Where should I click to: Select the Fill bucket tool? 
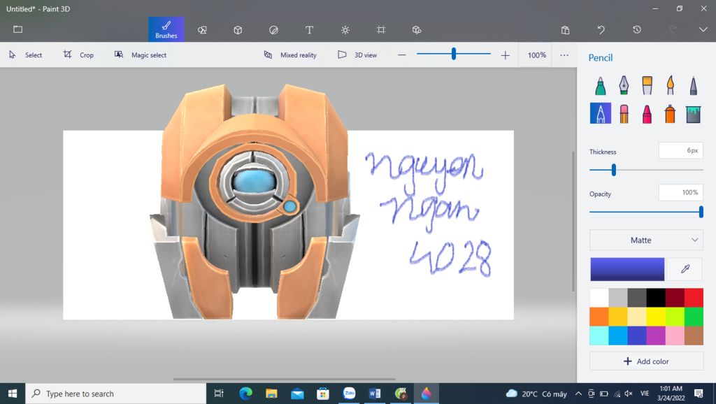[x=693, y=114]
